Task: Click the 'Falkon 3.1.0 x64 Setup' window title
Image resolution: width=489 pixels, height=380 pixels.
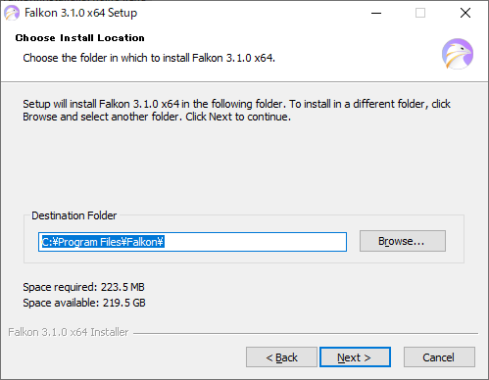Action: pyautogui.click(x=80, y=13)
